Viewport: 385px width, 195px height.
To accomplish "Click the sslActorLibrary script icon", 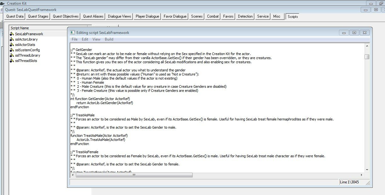I will (x=12, y=39).
